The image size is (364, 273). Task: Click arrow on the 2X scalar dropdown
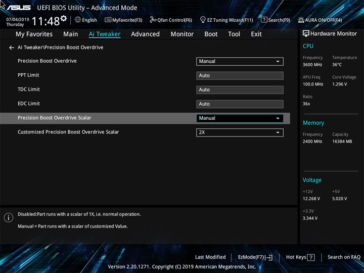click(278, 132)
